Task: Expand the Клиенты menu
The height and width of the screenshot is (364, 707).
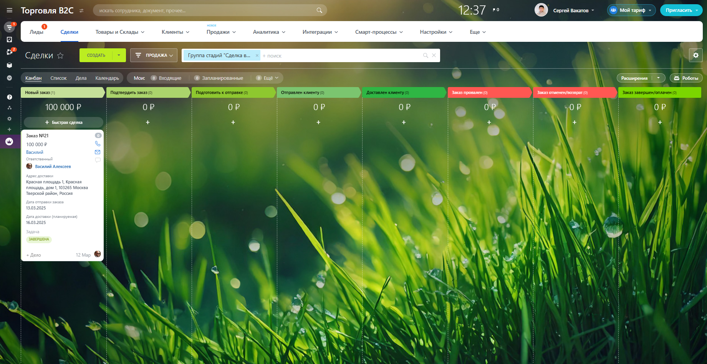Action: (176, 32)
